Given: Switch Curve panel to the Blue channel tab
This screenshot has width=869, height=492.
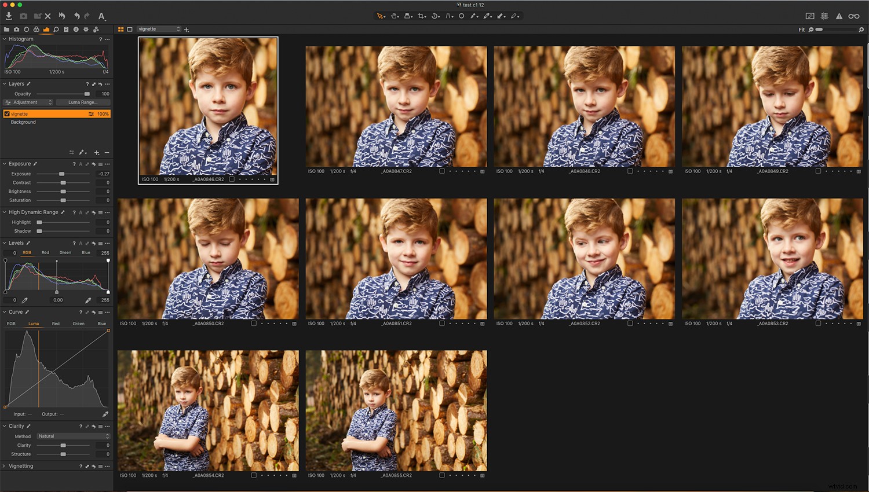Looking at the screenshot, I should pos(101,324).
